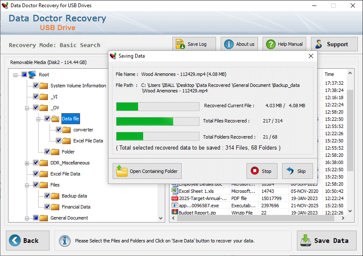Click the Save Log document icon
363x256 pixels.
point(180,44)
